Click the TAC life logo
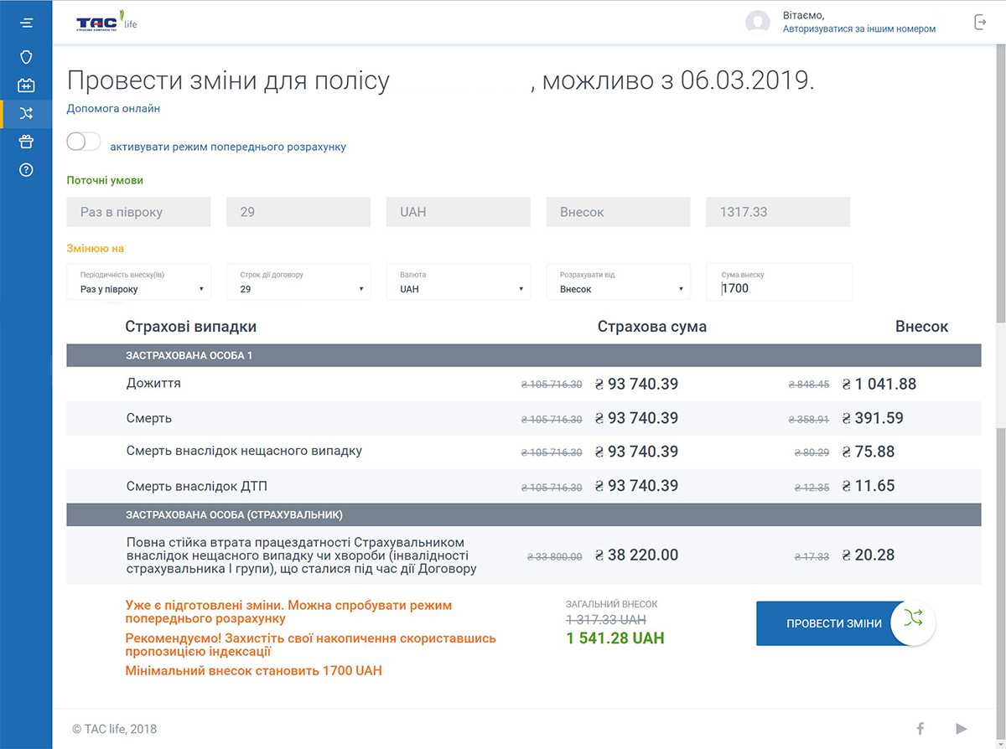Viewport: 1006px width, 749px height. click(x=106, y=21)
